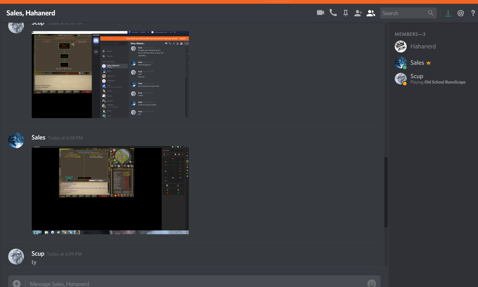The height and width of the screenshot is (287, 478).
Task: Click the timestamp Today at 6:29 PM
Action: pos(64,254)
